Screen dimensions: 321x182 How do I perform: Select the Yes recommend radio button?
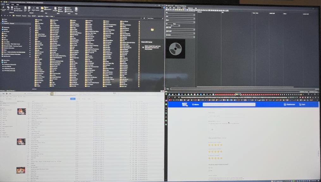(209, 168)
